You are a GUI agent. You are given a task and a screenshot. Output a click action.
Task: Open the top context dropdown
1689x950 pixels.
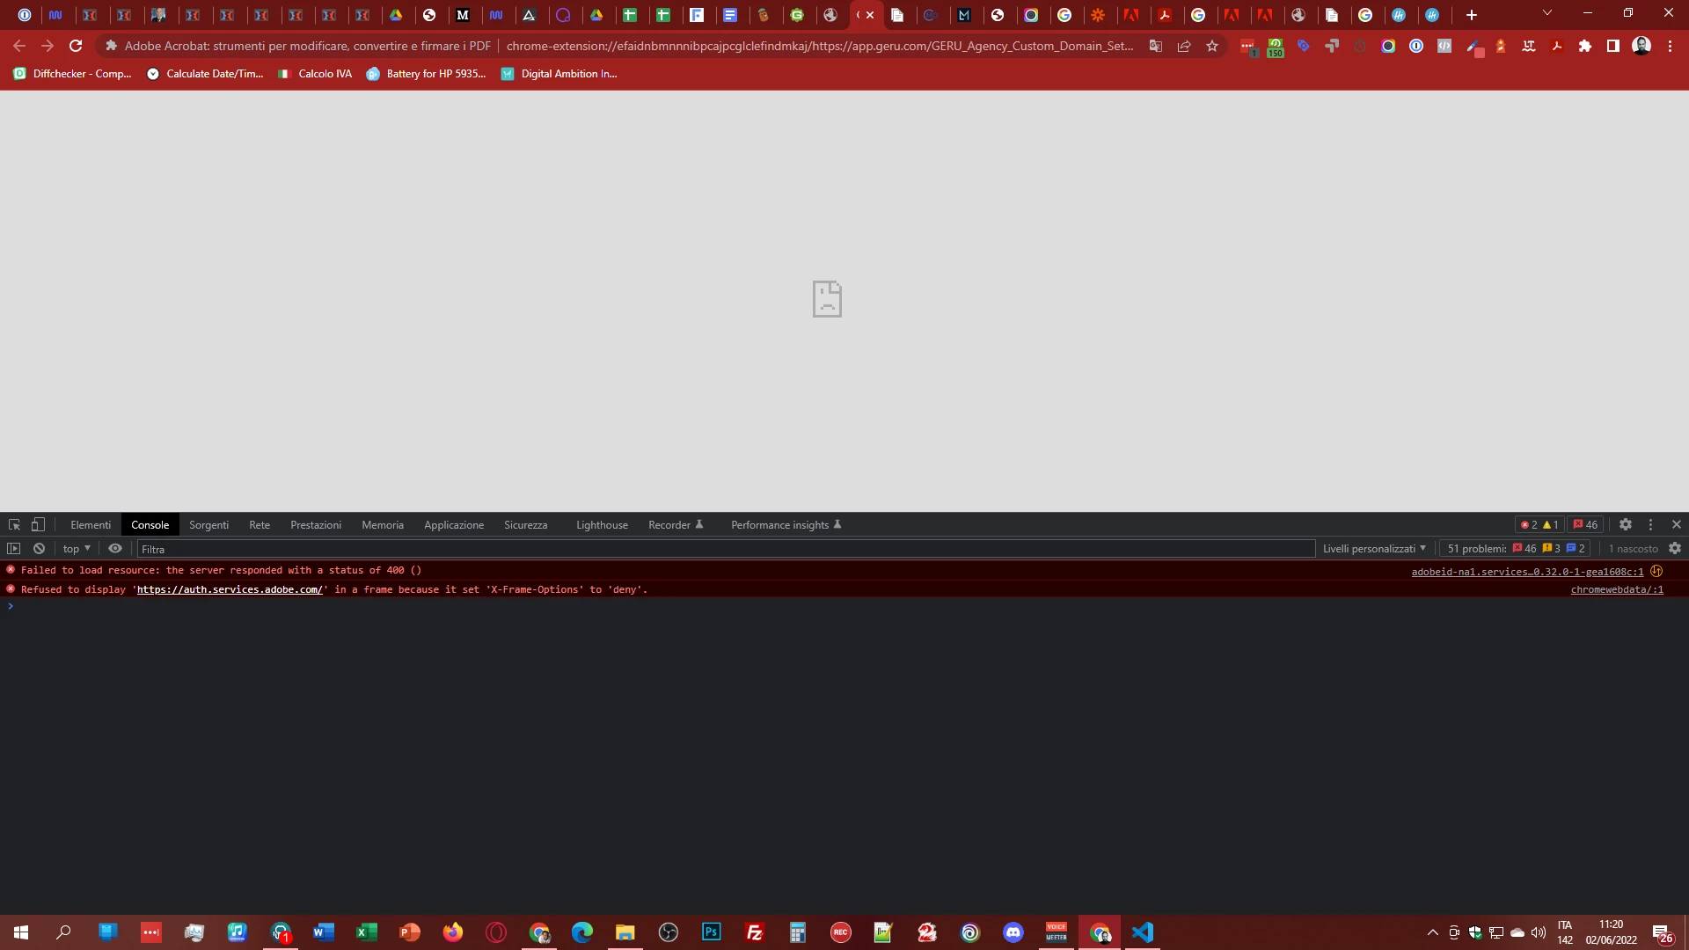point(77,548)
